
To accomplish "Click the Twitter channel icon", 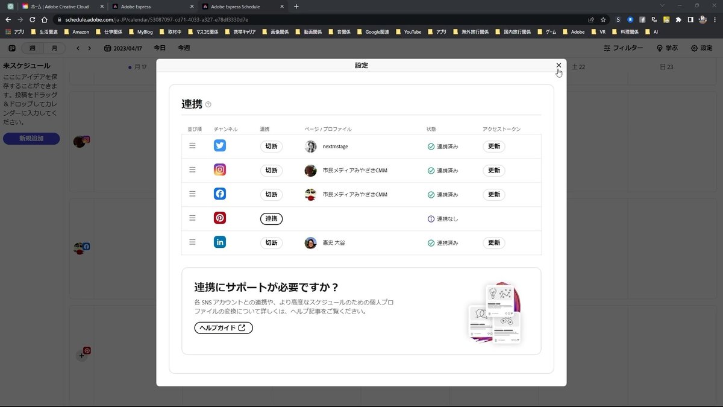I will (x=220, y=146).
